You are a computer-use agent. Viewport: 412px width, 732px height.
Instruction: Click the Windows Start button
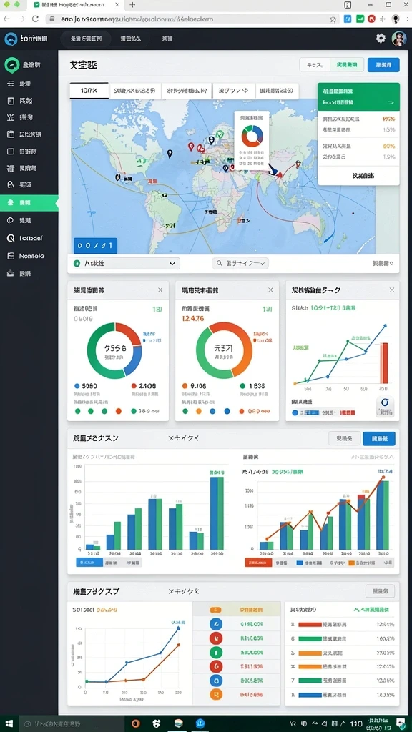point(9,723)
